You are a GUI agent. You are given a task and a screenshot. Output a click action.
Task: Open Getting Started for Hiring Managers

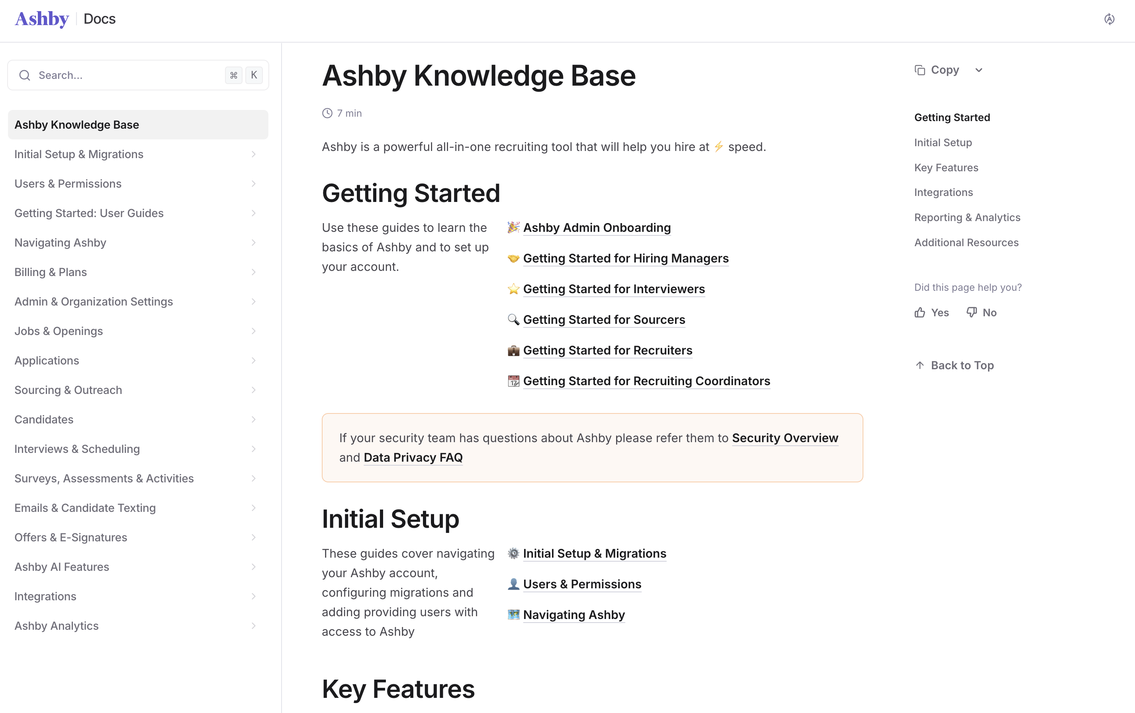coord(626,258)
